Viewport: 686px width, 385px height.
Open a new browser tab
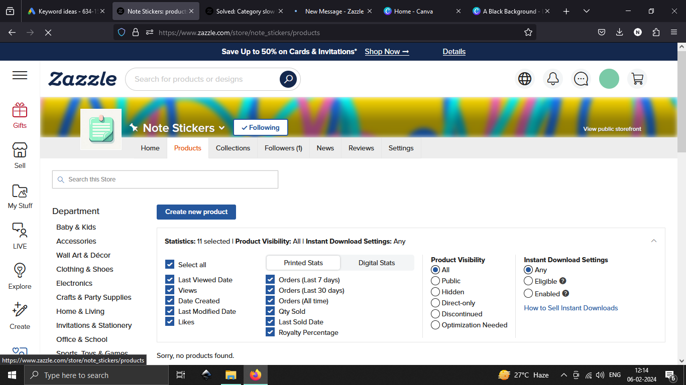pos(566,11)
